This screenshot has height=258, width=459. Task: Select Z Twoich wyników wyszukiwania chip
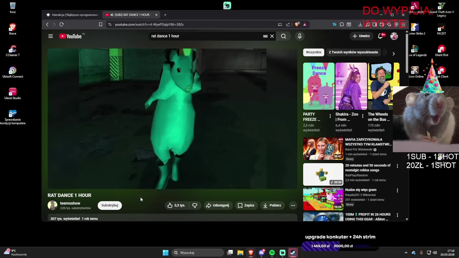[x=353, y=52]
